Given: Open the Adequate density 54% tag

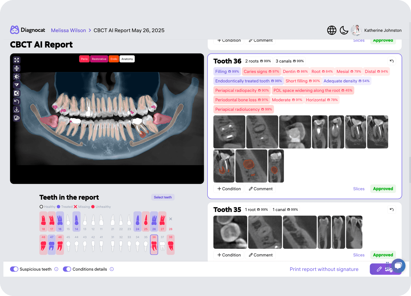Looking at the screenshot, I should pyautogui.click(x=346, y=81).
